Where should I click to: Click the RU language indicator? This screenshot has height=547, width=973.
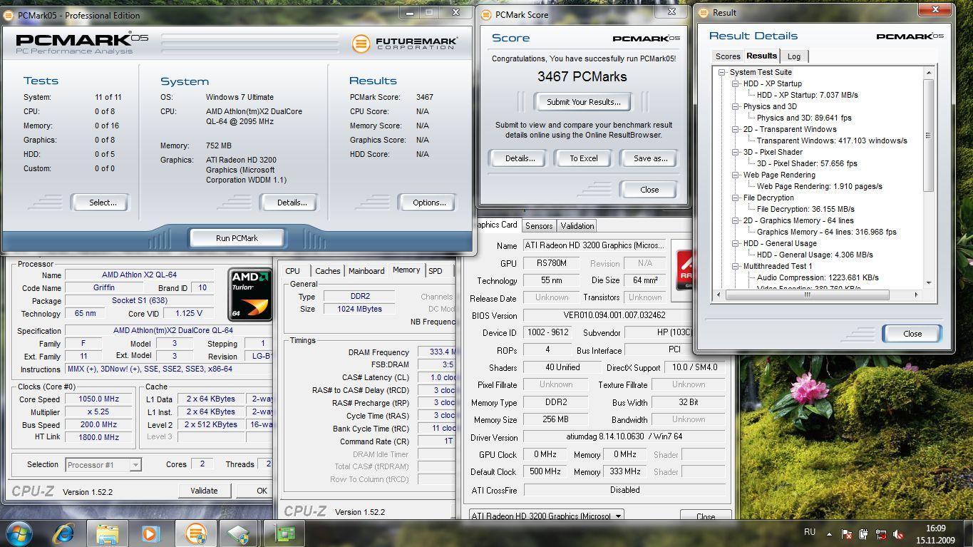coord(810,532)
